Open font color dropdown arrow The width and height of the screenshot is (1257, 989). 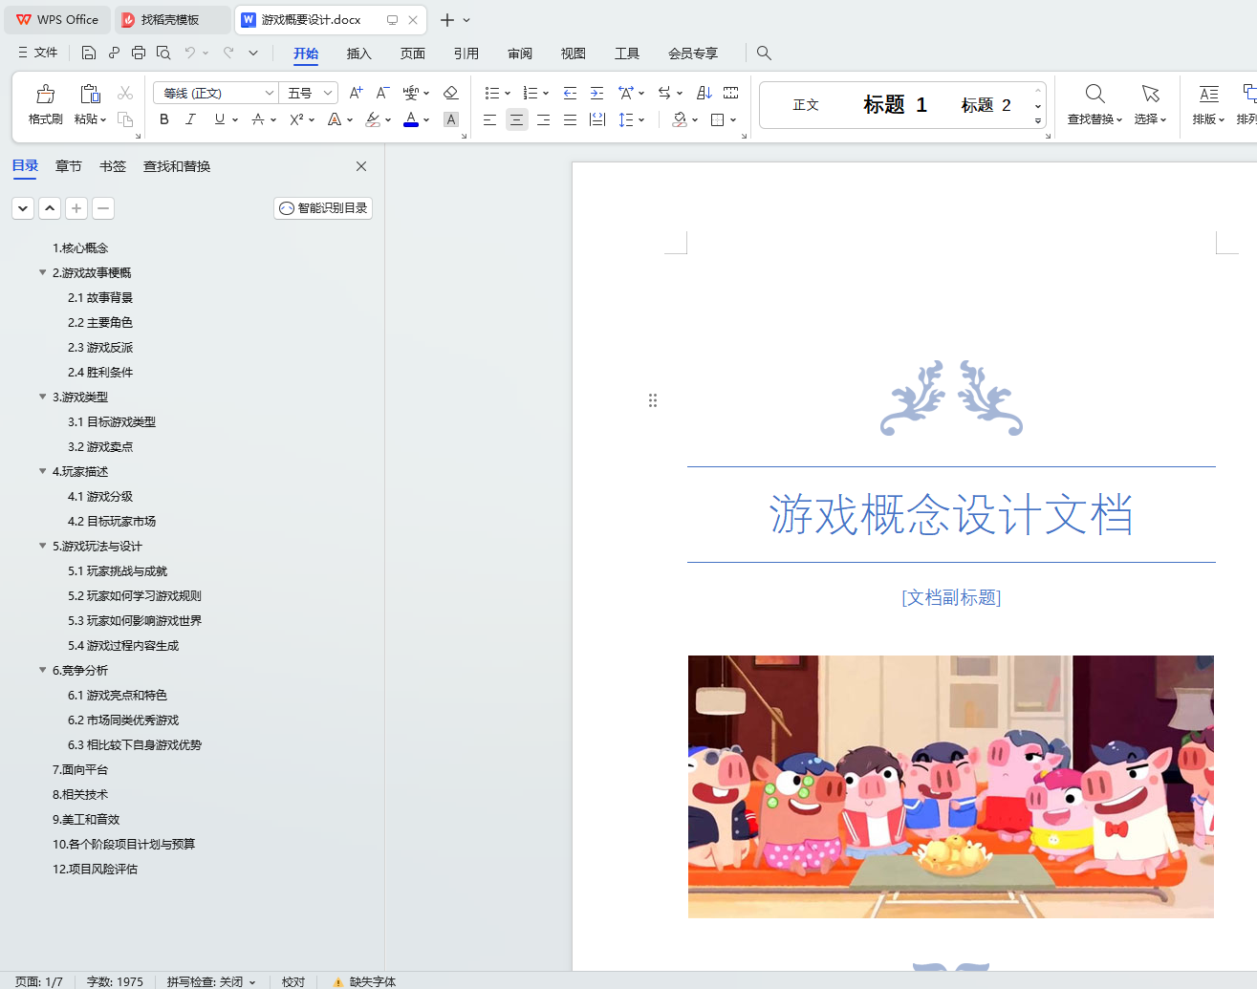(x=426, y=120)
